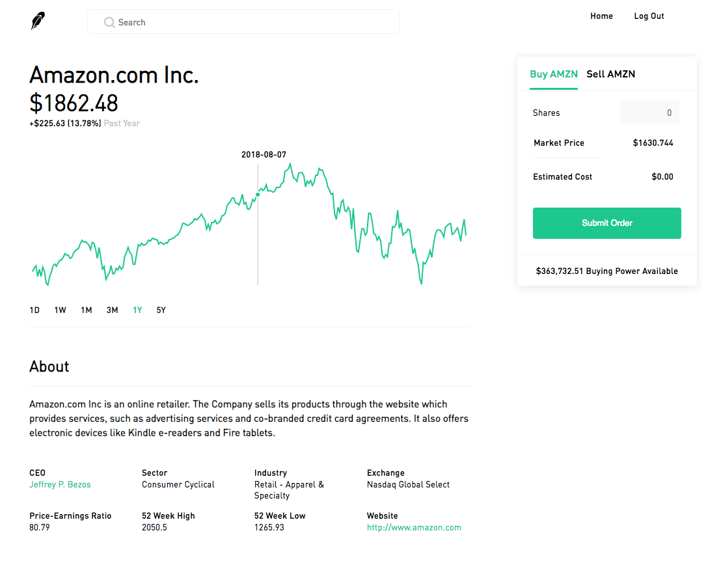Screen dimensions: 721x561
Task: Click the Estimated Cost value $0.00
Action: tap(662, 177)
